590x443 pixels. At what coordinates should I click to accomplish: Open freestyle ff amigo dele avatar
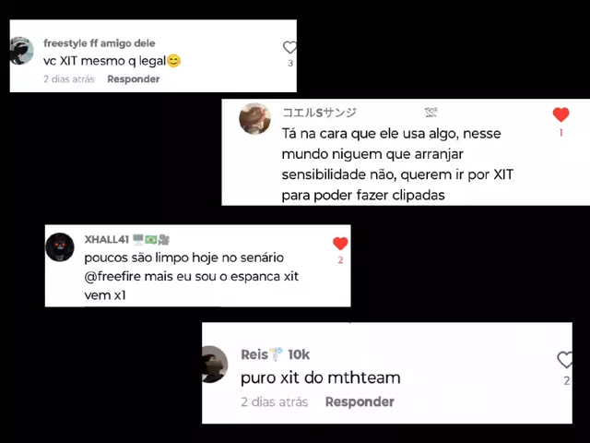tap(21, 51)
